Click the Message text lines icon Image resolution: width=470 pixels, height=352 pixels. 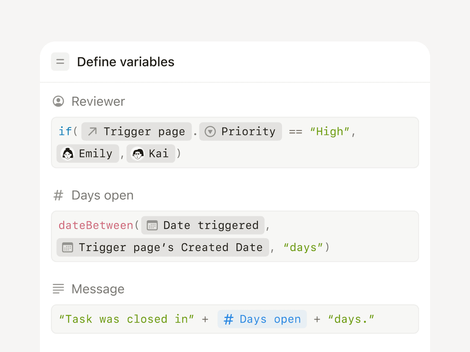58,289
